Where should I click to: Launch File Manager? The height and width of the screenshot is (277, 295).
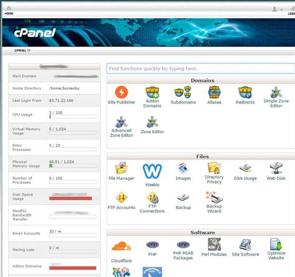click(x=121, y=171)
